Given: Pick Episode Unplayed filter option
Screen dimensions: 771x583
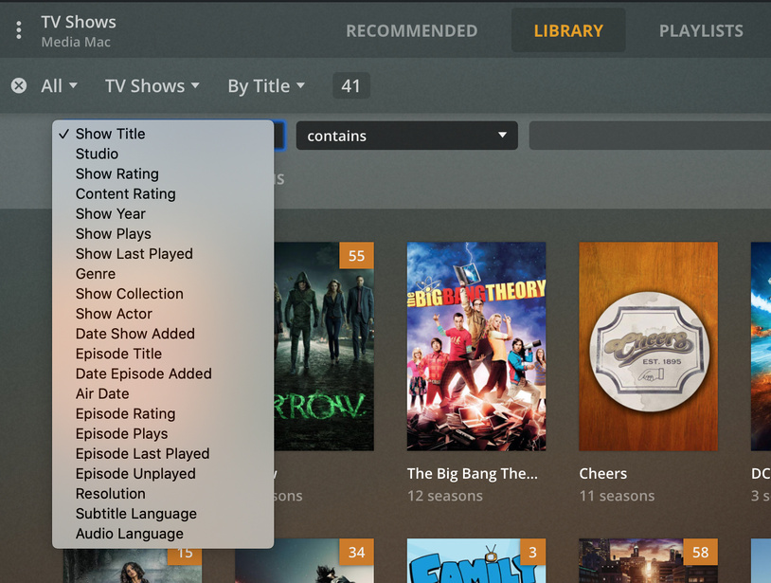Looking at the screenshot, I should [163, 474].
